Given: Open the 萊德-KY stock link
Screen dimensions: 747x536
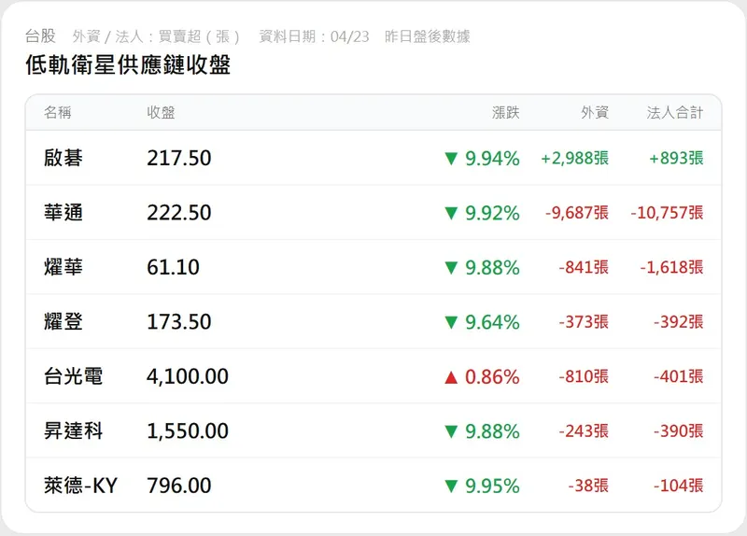Looking at the screenshot, I should coord(80,487).
